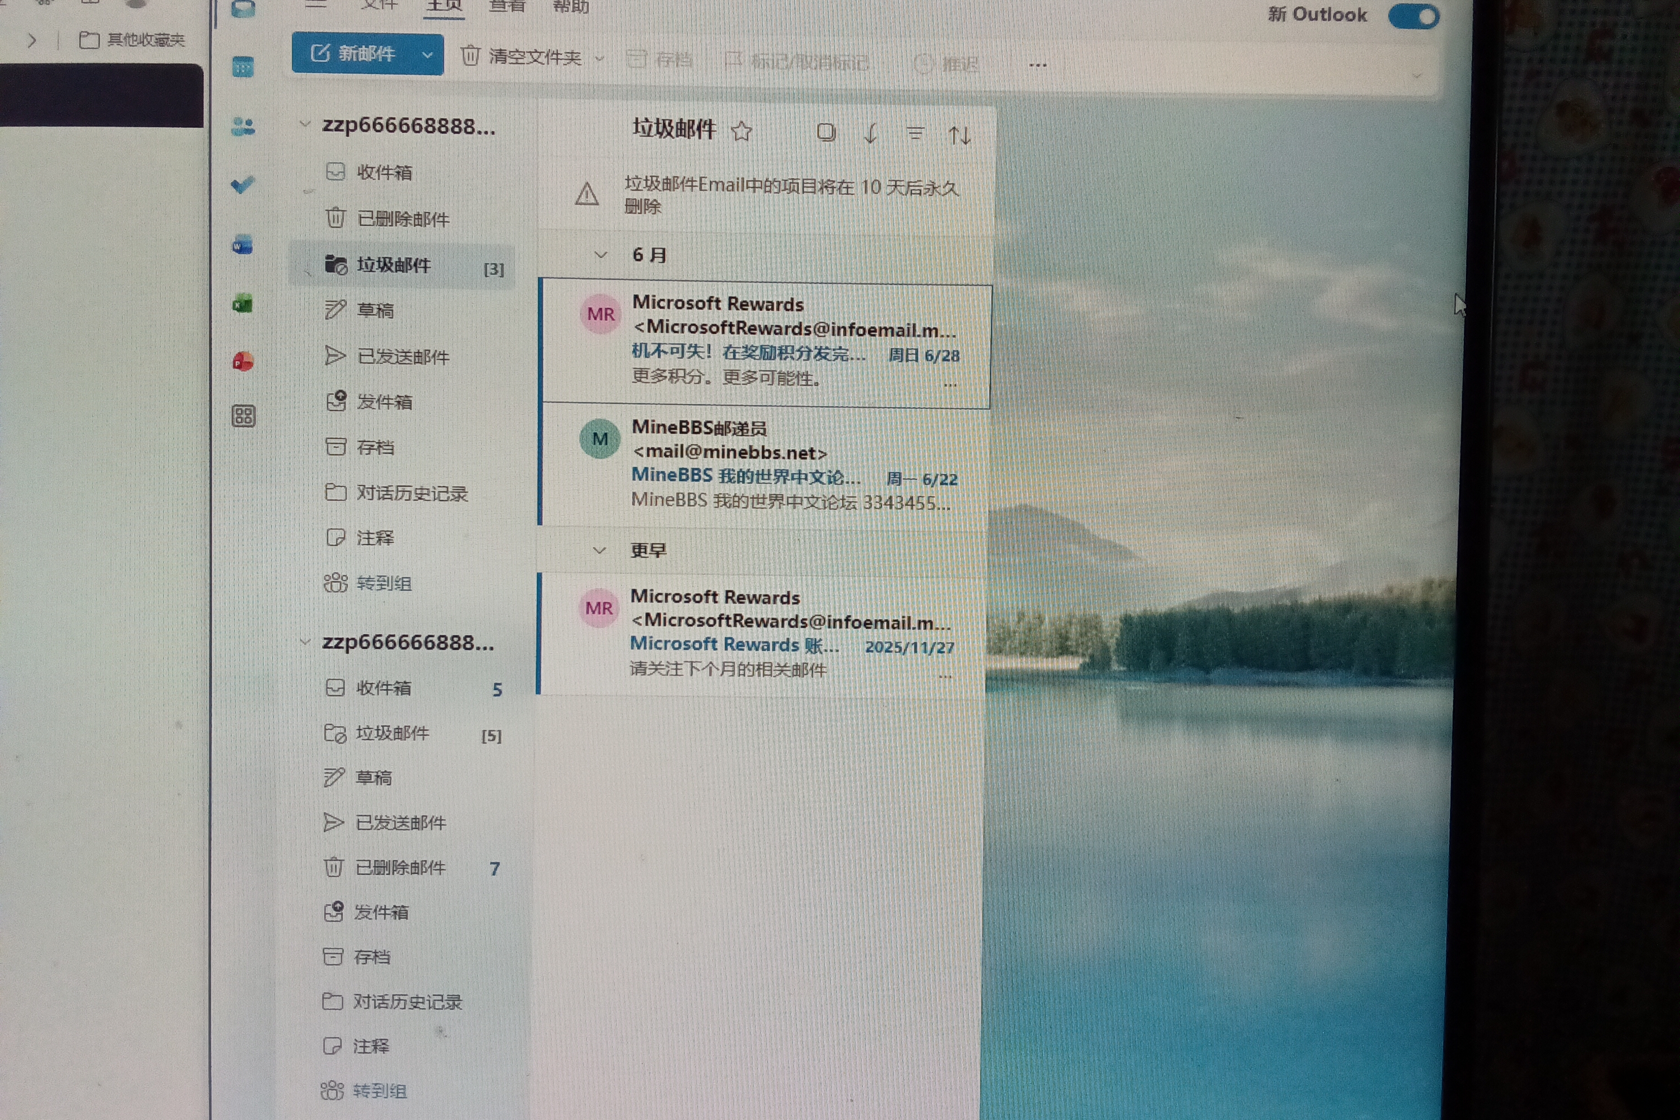Launch Excel from the app sidebar
Screen dimensions: 1680x1120
pyautogui.click(x=243, y=304)
